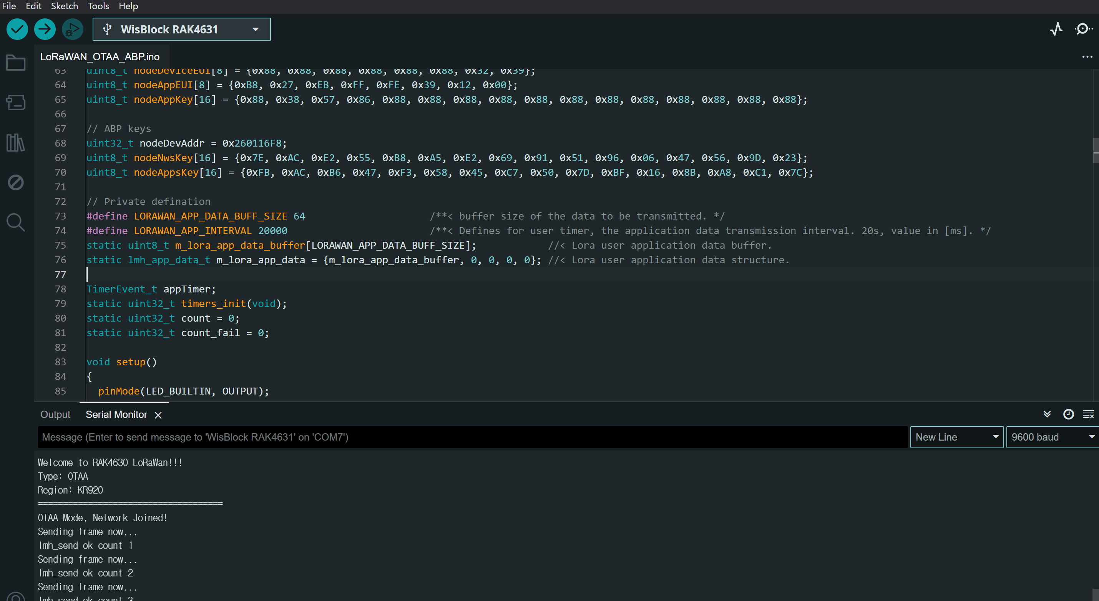Image resolution: width=1099 pixels, height=601 pixels.
Task: Switch to the Output tab
Action: [55, 414]
